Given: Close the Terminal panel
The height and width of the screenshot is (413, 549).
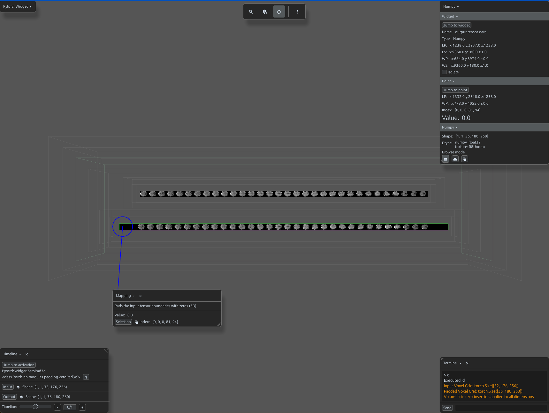Looking at the screenshot, I should (467, 363).
